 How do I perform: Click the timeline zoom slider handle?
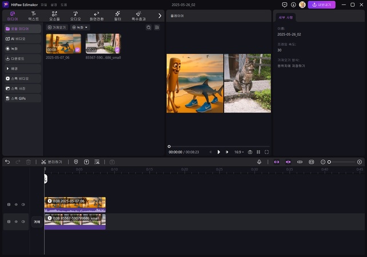click(329, 162)
